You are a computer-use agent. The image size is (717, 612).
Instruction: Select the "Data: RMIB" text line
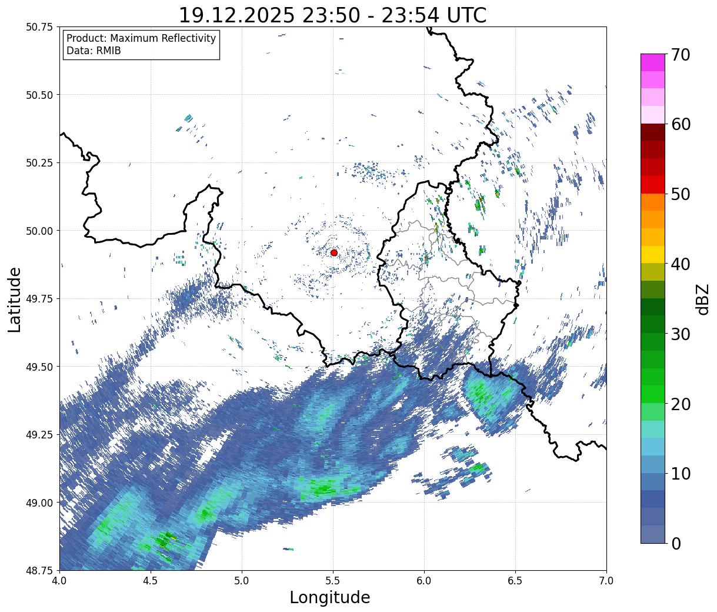(x=94, y=51)
